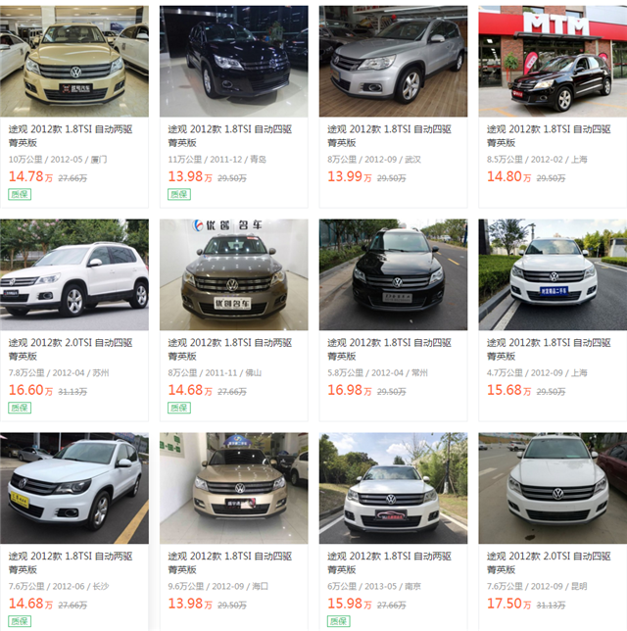Open the gold Tiguan photo from 厦门
The image size is (627, 631).
(x=74, y=61)
